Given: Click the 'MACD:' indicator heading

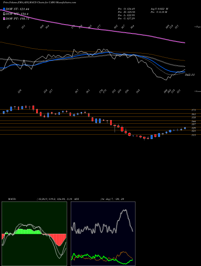Looking at the screenshot, I should [12, 199].
